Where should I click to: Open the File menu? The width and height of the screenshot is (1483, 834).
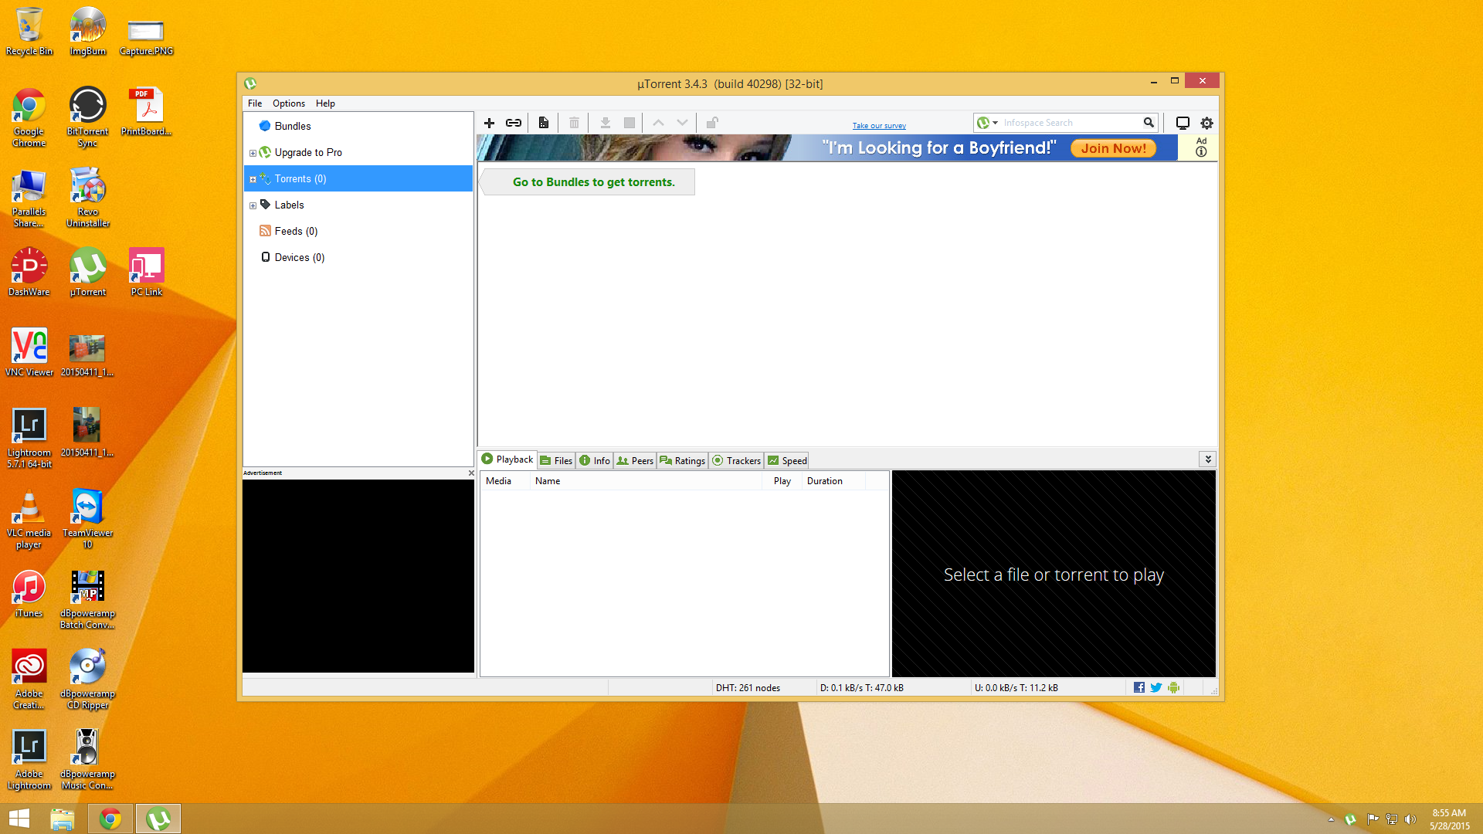coord(255,103)
